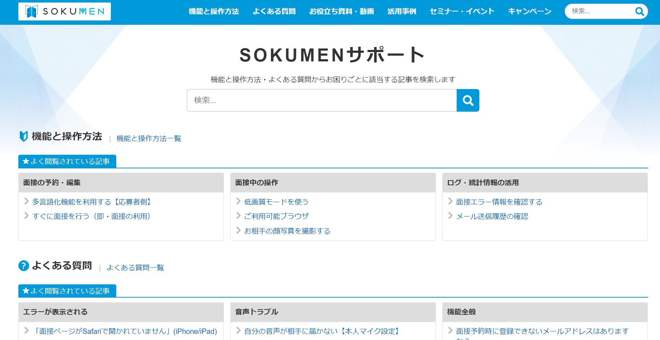660x340 pixels.
Task: Open the 活用事例 menu item
Action: 402,11
